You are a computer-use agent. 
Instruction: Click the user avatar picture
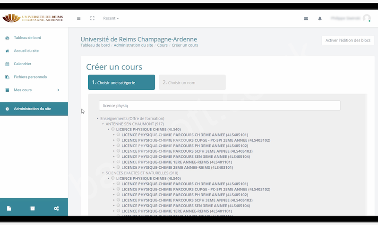367,18
